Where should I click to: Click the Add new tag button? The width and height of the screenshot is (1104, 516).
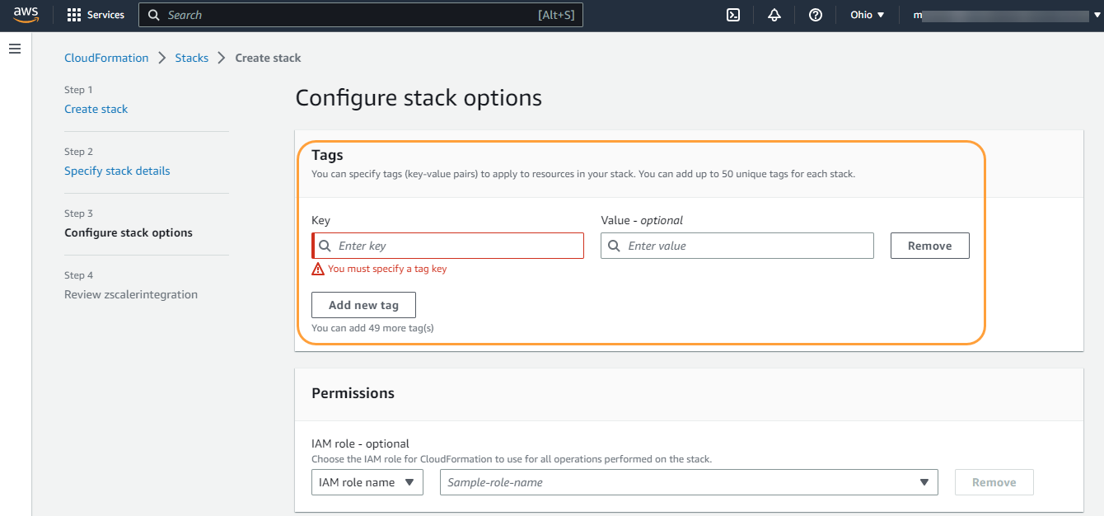click(x=363, y=305)
